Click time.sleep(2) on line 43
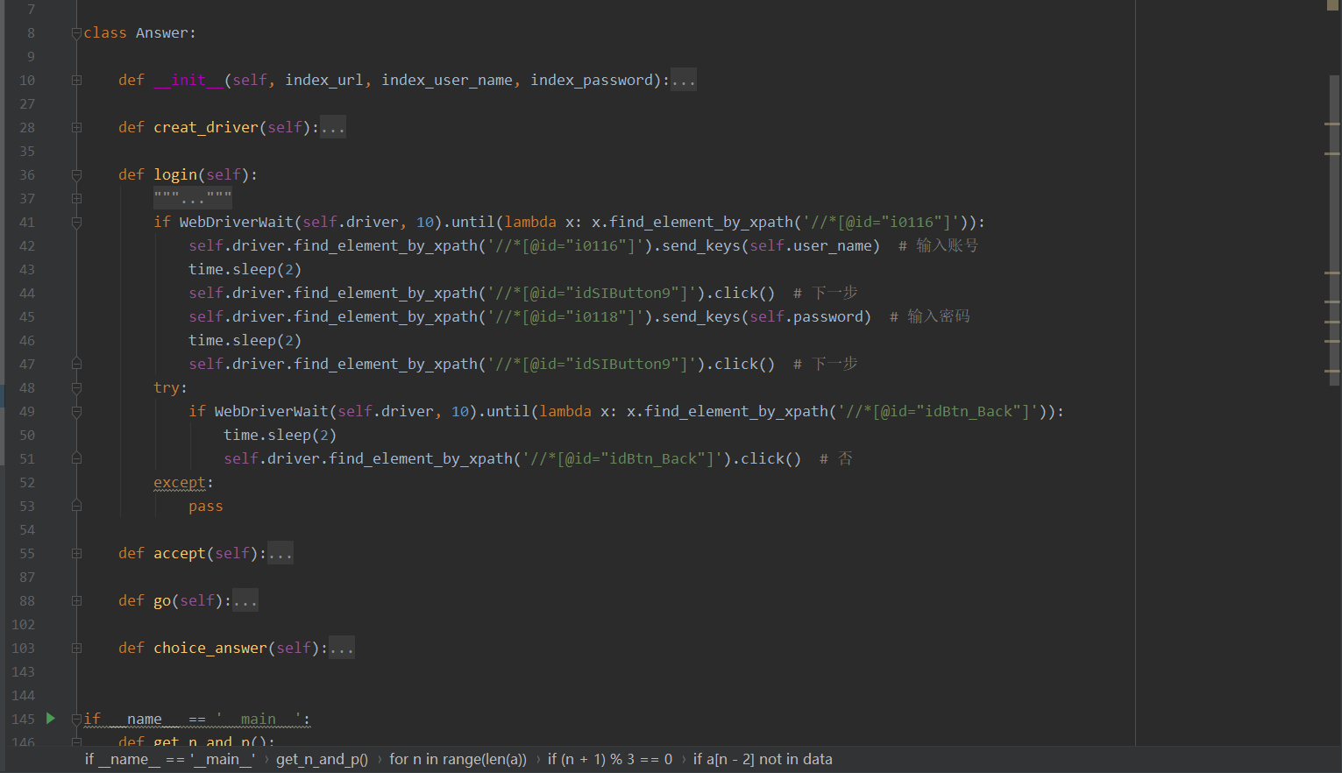 point(245,270)
